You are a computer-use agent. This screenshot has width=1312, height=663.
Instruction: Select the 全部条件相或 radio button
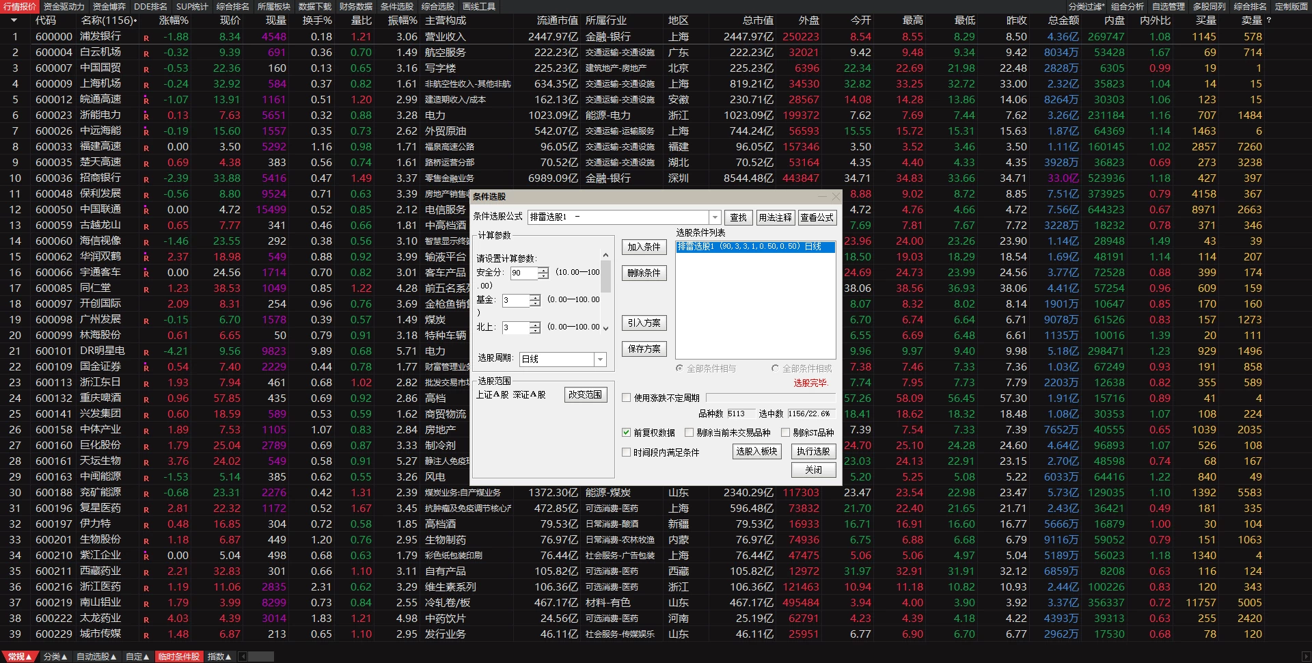click(x=775, y=368)
